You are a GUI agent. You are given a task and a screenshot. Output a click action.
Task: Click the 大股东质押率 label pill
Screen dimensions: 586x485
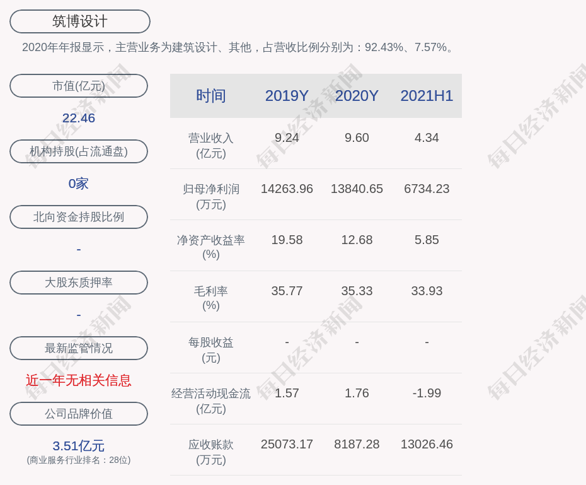point(79,283)
